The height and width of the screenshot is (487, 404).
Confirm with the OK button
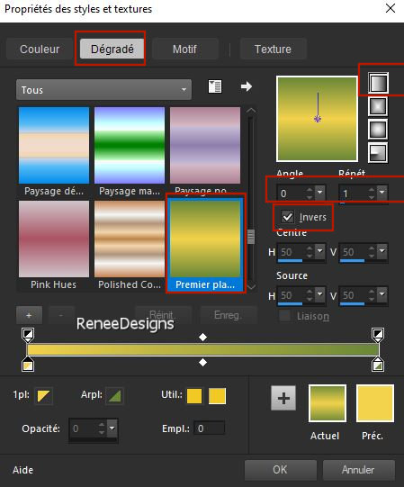(281, 470)
